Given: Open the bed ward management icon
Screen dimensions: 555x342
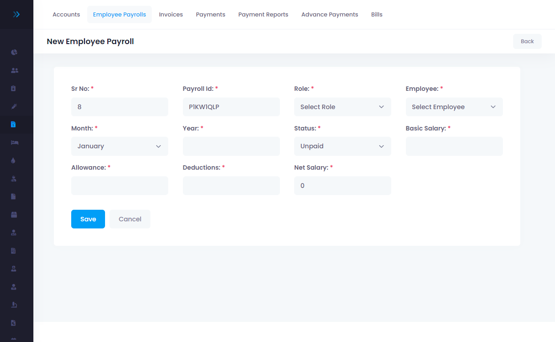Looking at the screenshot, I should pyautogui.click(x=14, y=142).
